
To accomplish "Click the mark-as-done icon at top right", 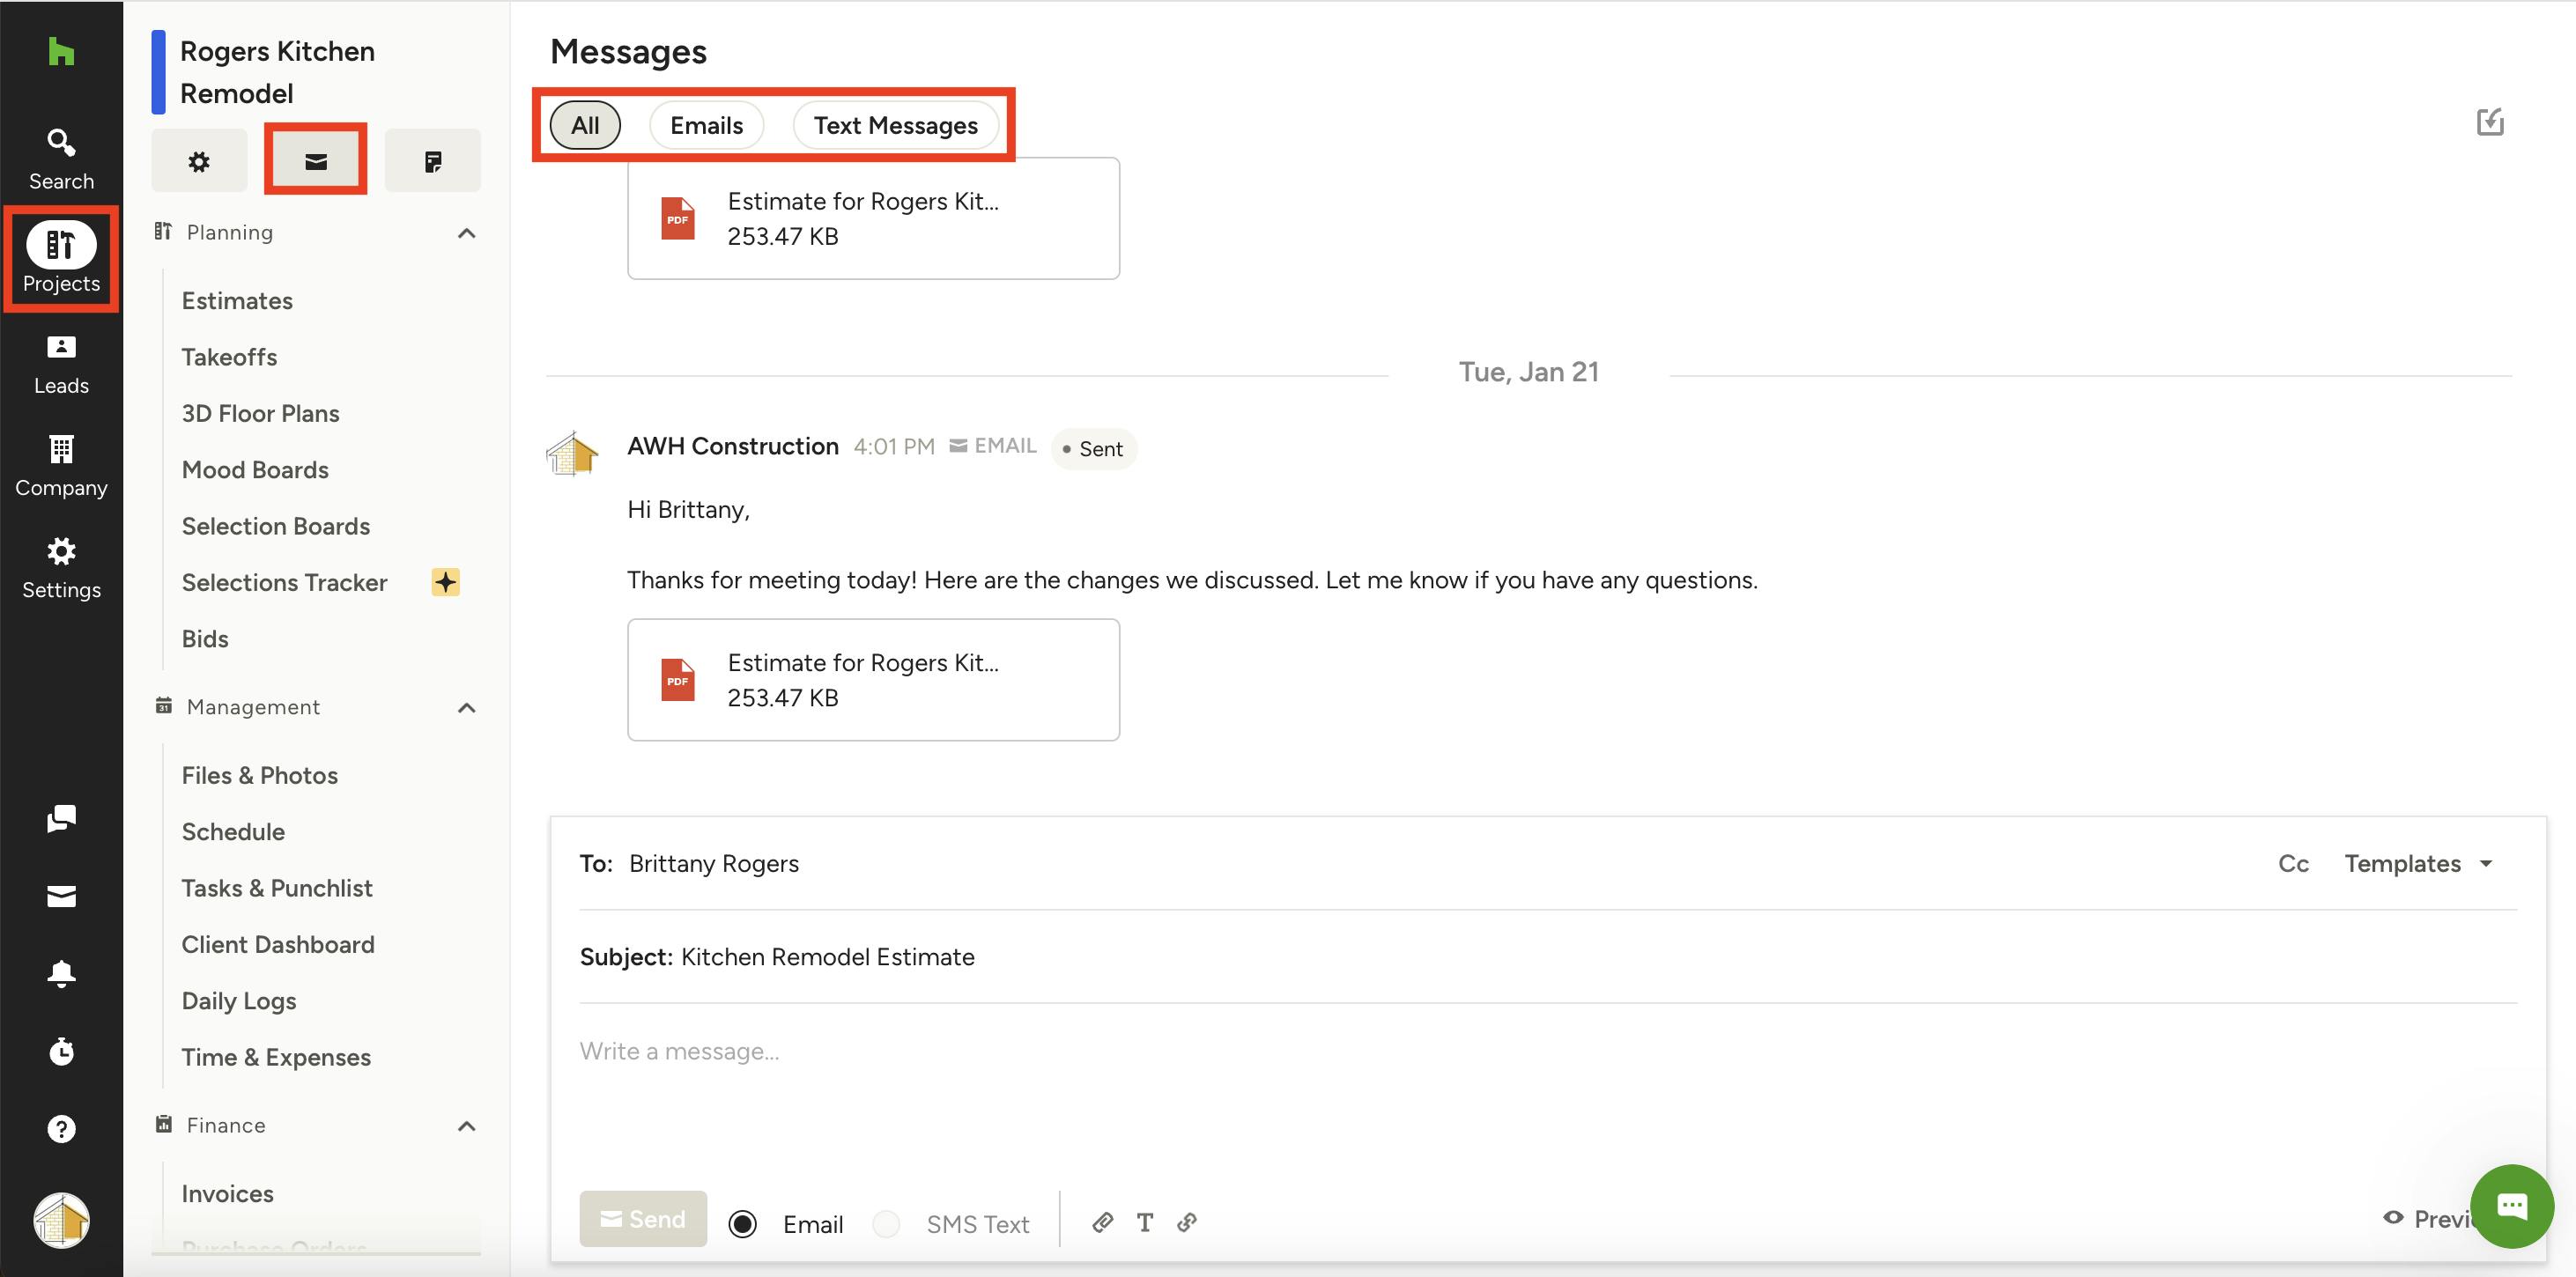I will tap(2490, 122).
